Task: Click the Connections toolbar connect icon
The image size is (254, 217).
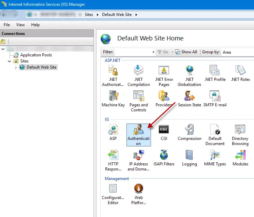Action: (x=3, y=42)
